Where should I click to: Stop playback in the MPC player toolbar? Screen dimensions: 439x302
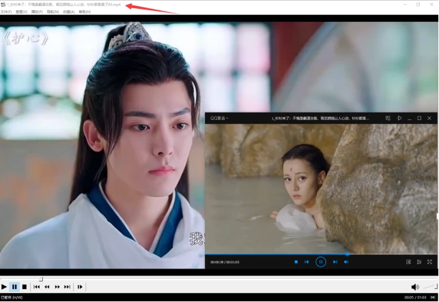click(x=25, y=286)
